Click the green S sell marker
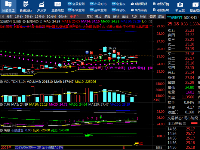The height and width of the screenshot is (150, 200). pos(100,58)
